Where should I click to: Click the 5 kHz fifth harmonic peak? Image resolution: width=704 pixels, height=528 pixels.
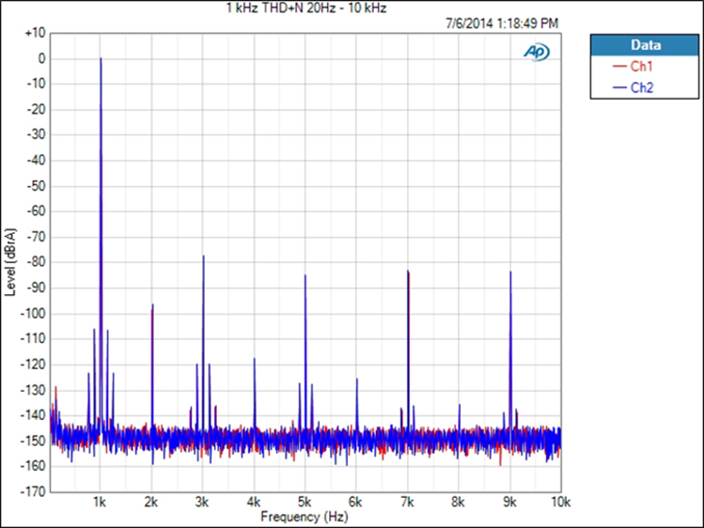305,276
